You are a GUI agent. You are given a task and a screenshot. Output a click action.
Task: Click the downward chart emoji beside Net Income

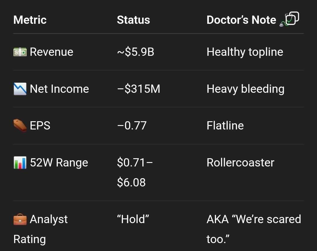click(20, 89)
